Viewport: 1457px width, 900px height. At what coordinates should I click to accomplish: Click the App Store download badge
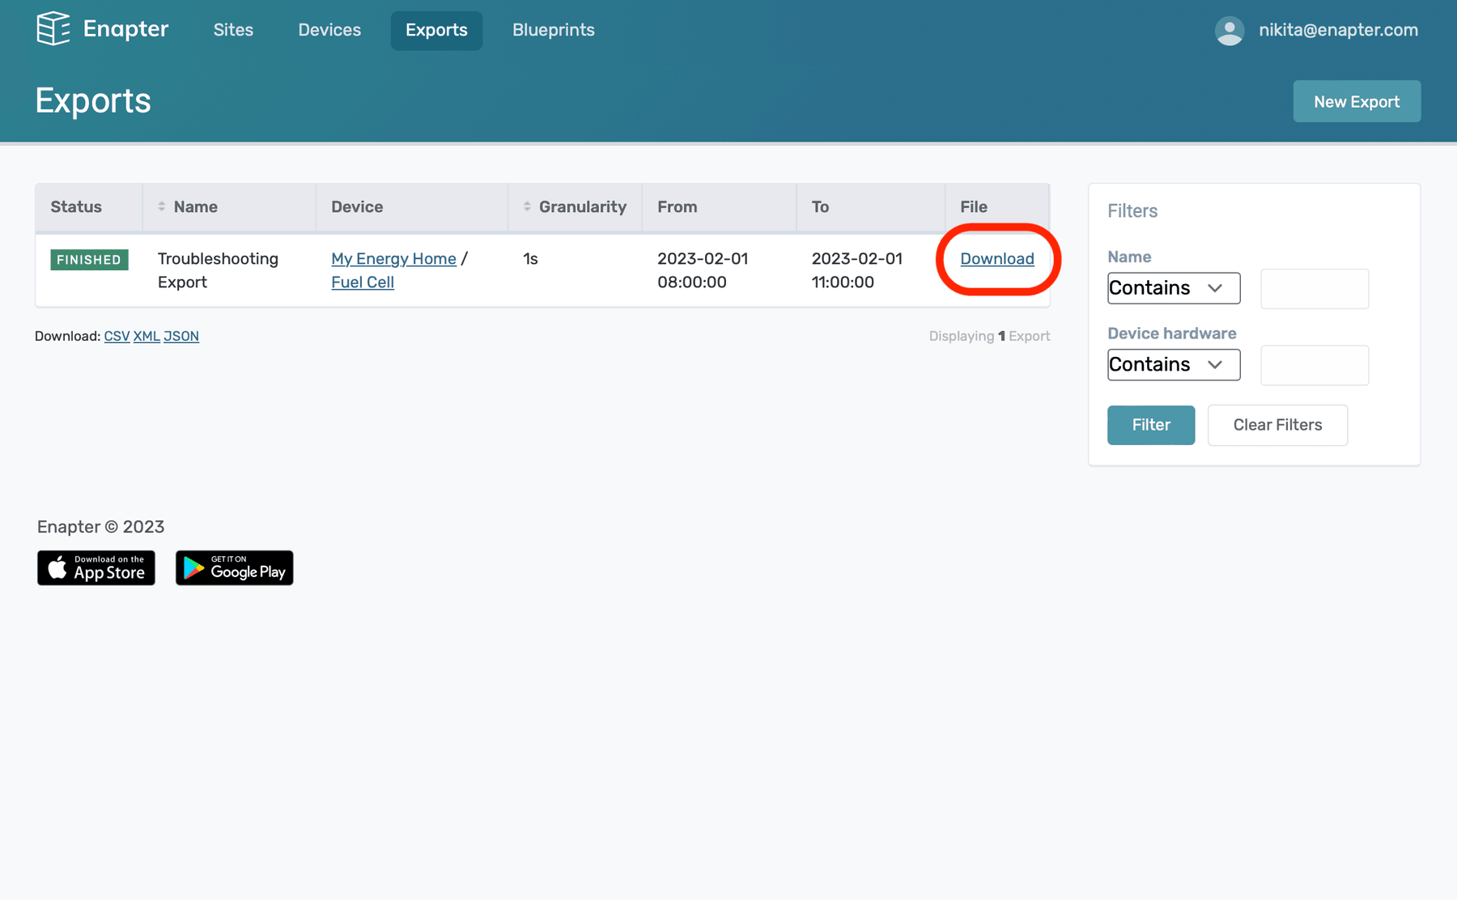96,567
